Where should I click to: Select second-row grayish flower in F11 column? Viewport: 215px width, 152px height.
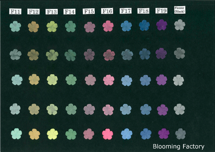tap(15, 54)
